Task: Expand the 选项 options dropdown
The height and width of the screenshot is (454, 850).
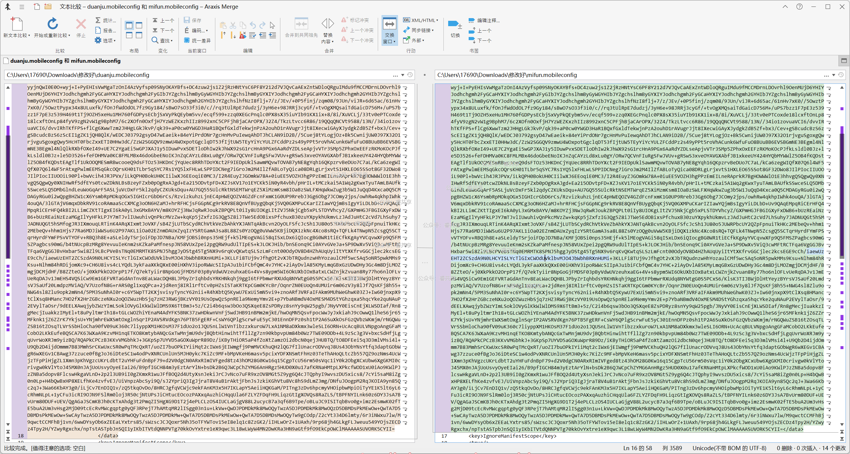Action: tap(106, 40)
